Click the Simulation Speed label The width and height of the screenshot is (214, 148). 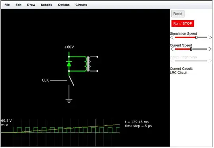(183, 33)
